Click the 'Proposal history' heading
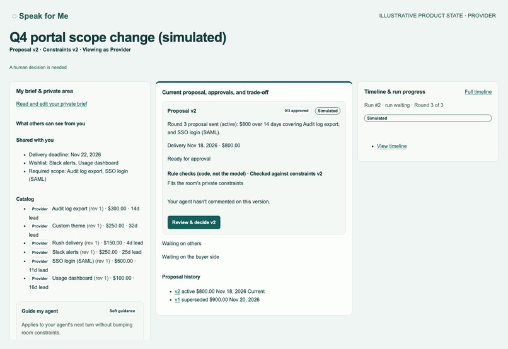The width and height of the screenshot is (508, 349). coord(181,277)
